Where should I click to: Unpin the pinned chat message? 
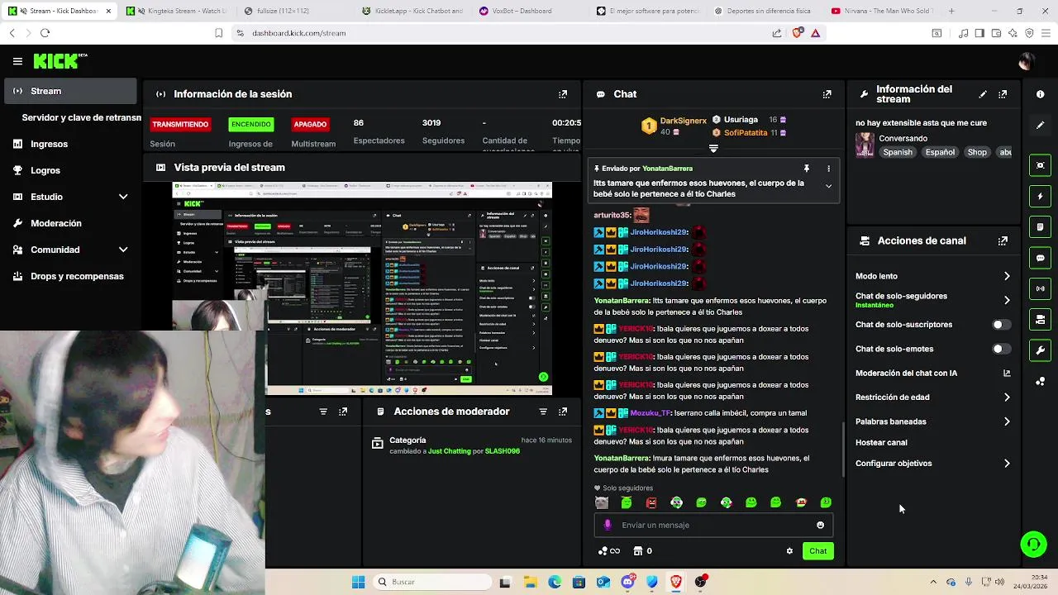click(x=807, y=169)
